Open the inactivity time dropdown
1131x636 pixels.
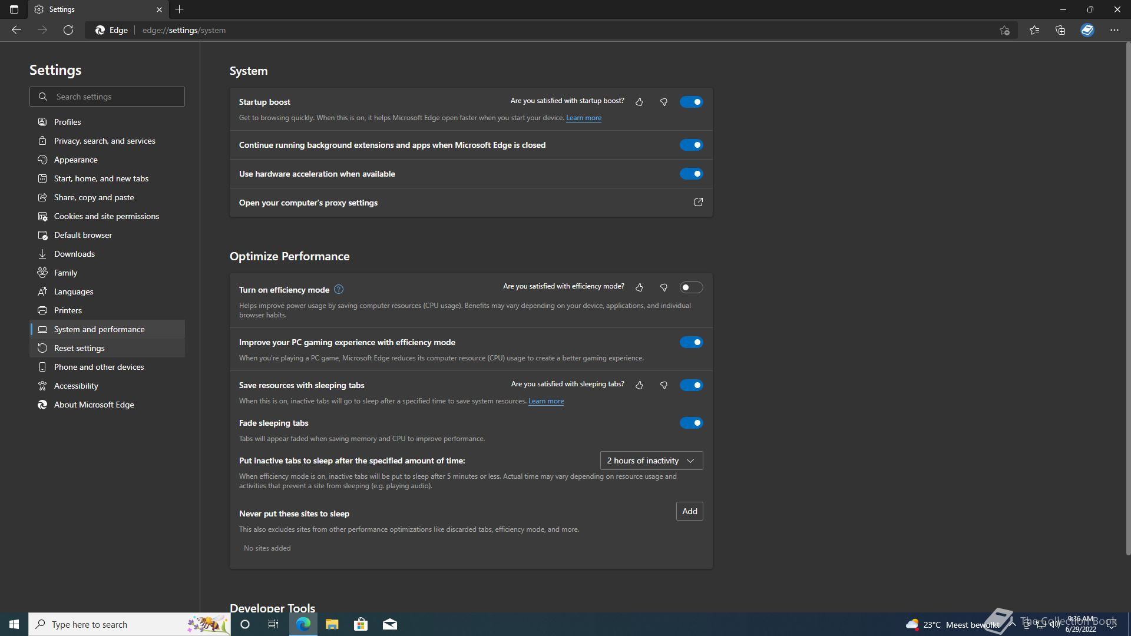click(652, 461)
